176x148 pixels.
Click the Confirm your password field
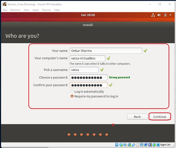click(88, 85)
